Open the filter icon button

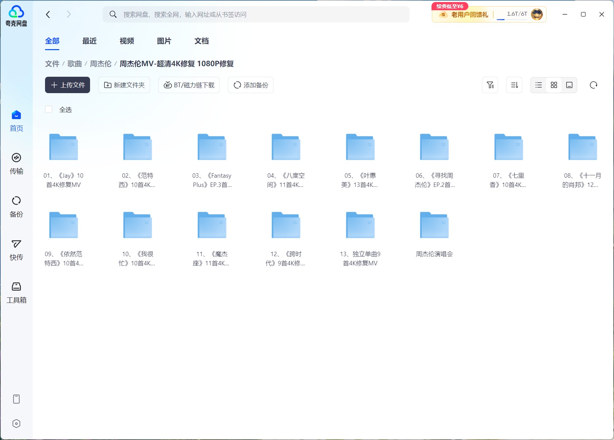coord(490,85)
